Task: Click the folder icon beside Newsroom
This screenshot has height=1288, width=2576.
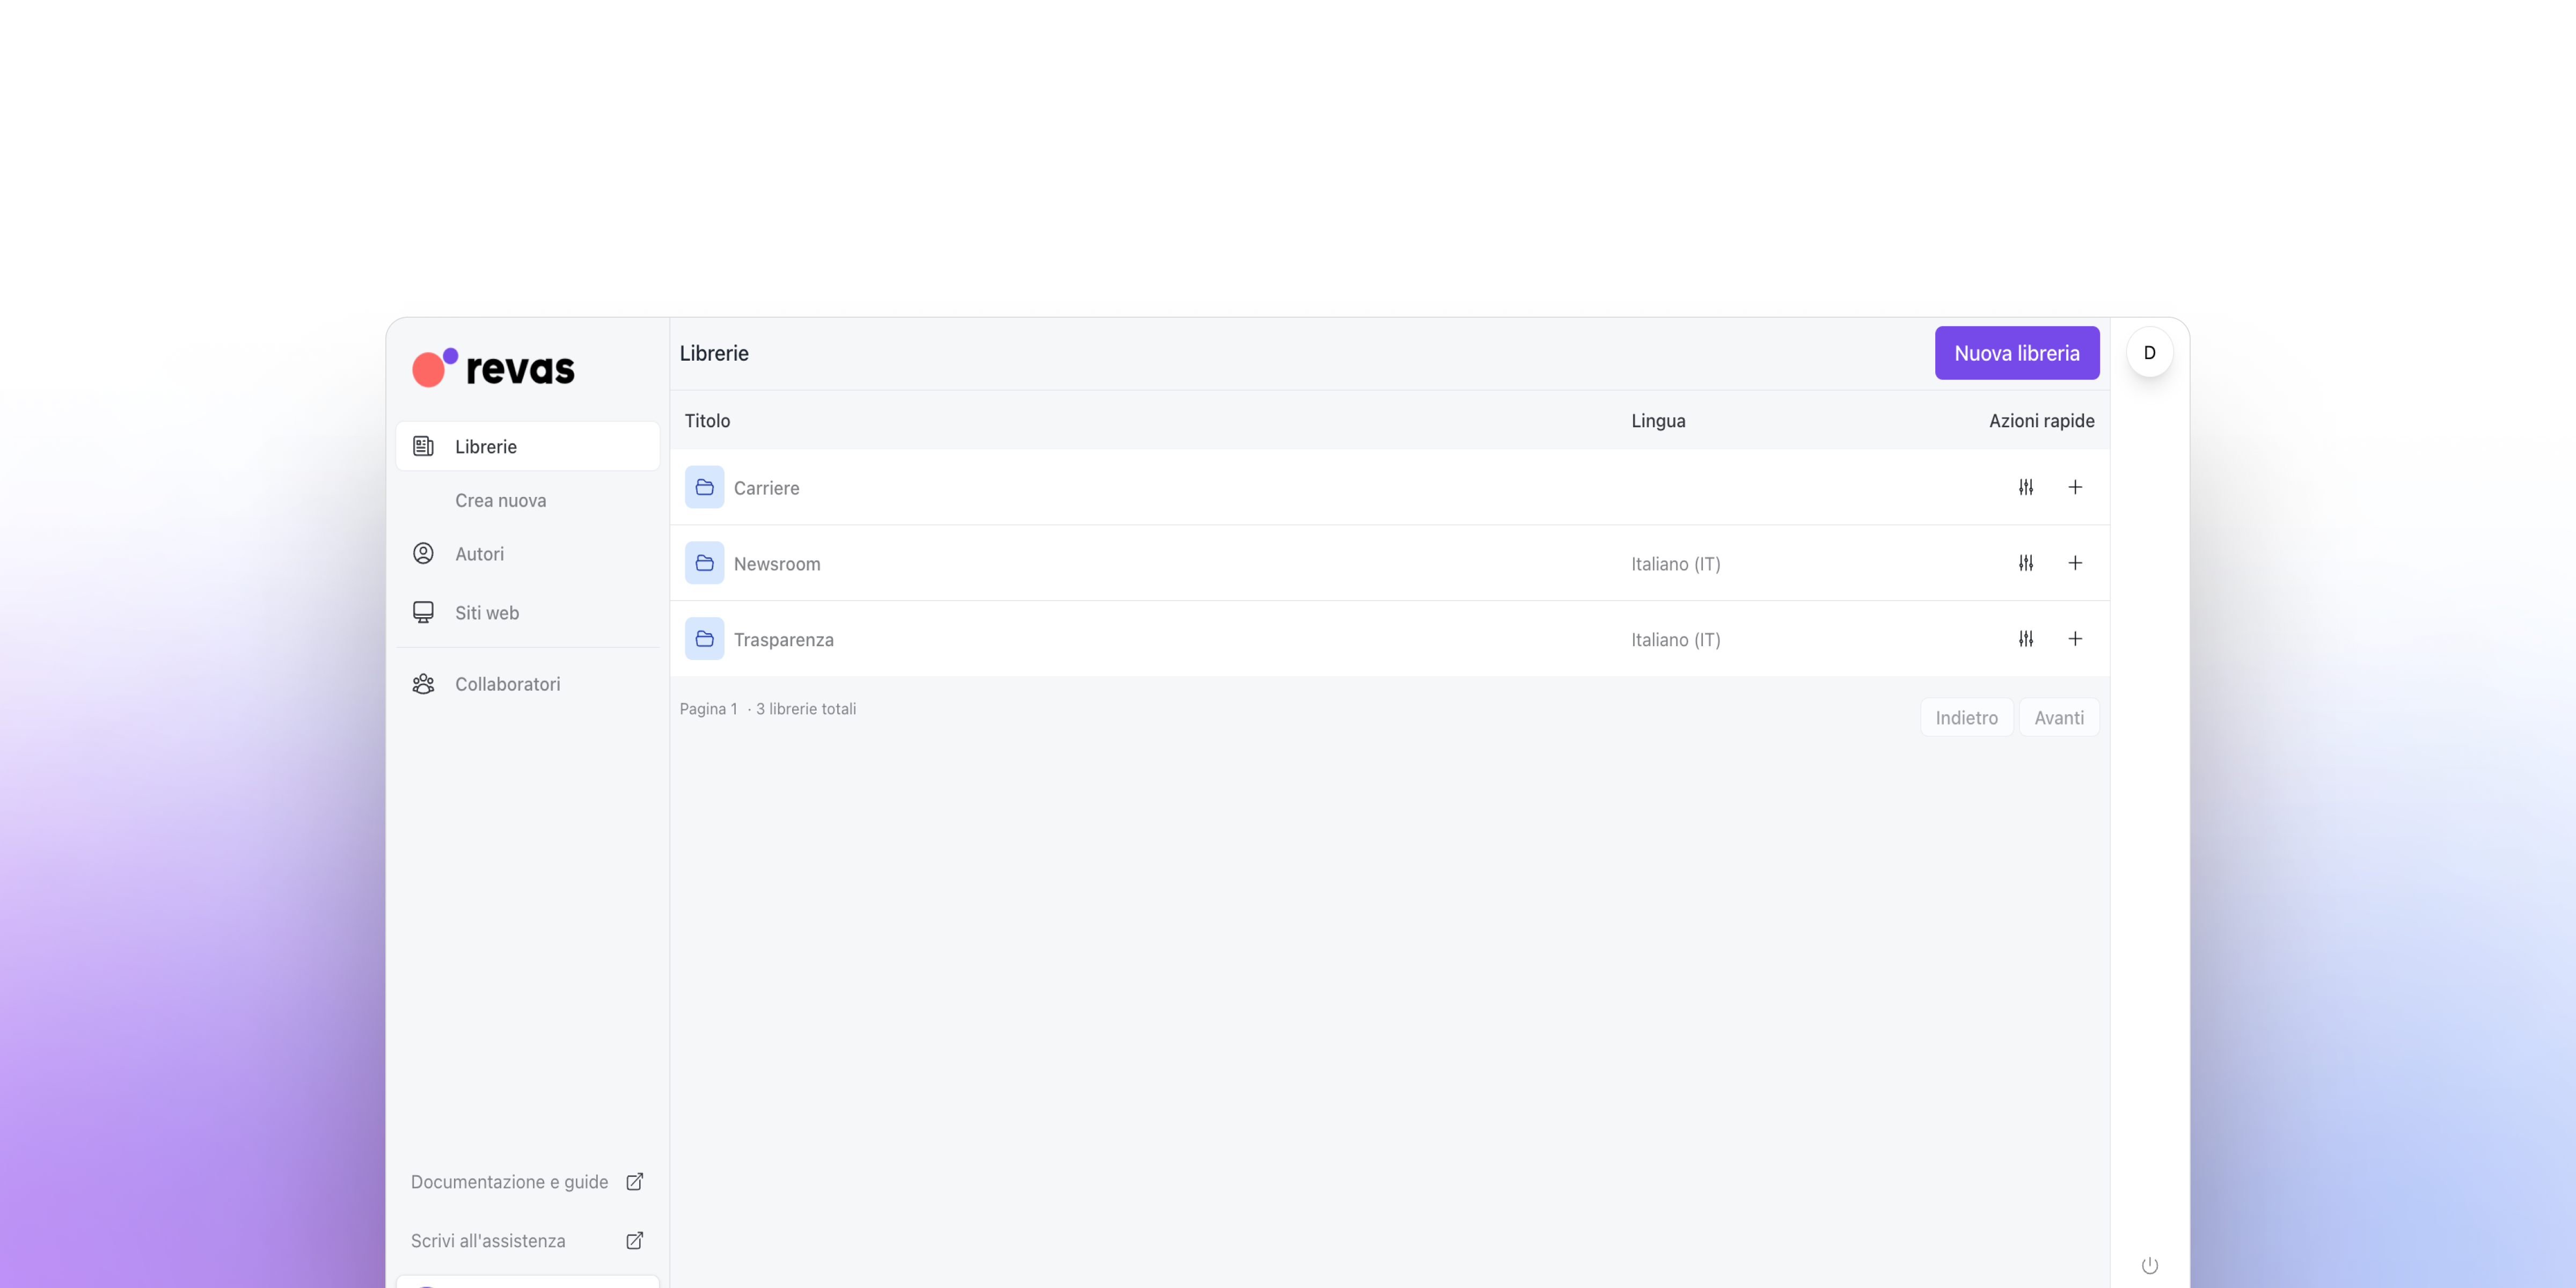Action: click(x=704, y=562)
